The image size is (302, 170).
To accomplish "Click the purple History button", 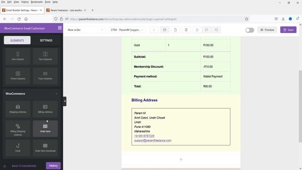I will 53,166.
